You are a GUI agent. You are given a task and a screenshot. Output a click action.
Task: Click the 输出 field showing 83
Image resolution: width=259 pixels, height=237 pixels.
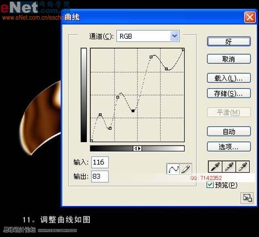tap(100, 176)
